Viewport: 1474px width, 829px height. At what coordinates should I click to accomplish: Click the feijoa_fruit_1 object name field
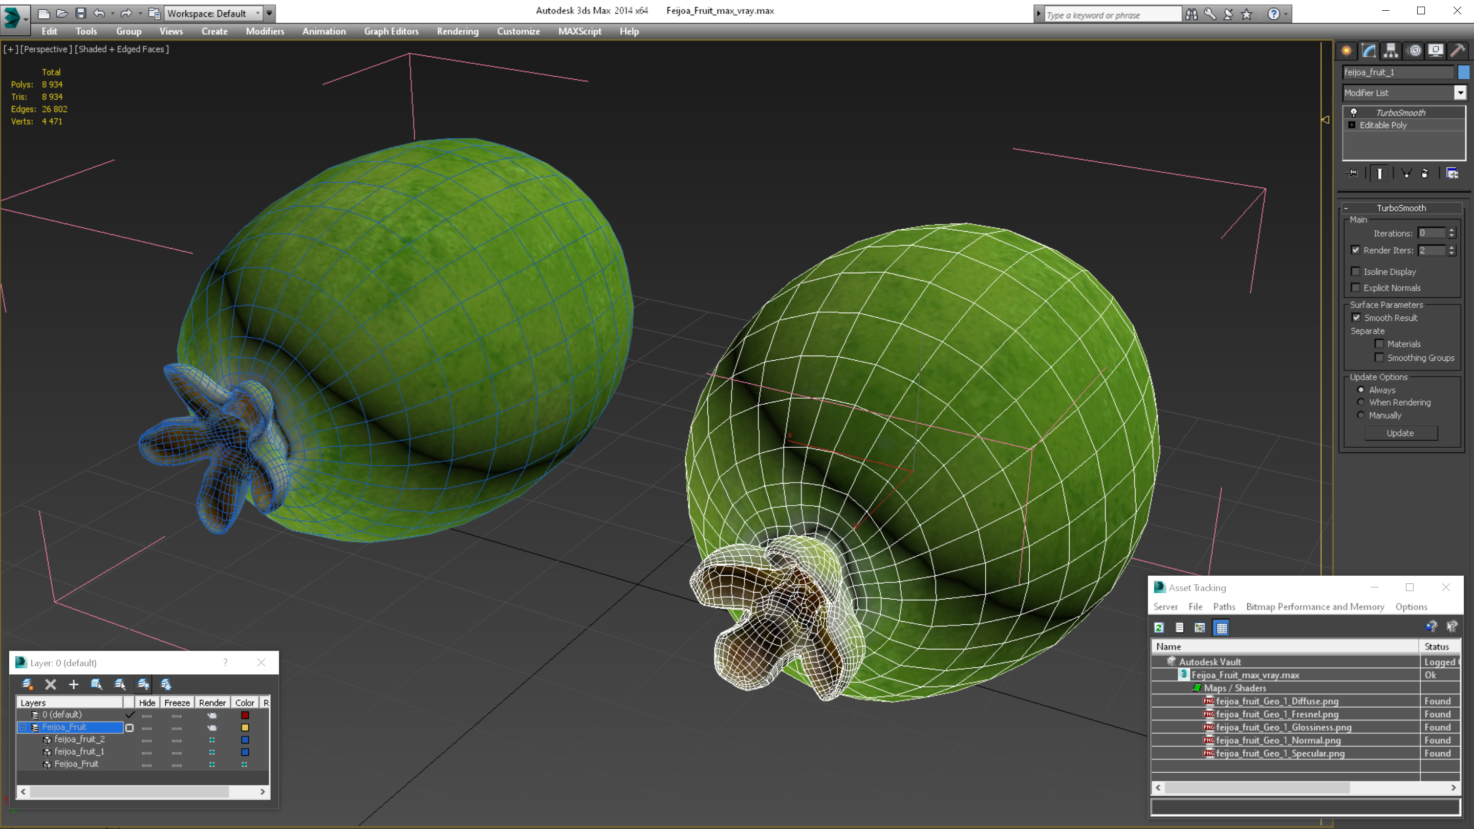click(1398, 72)
